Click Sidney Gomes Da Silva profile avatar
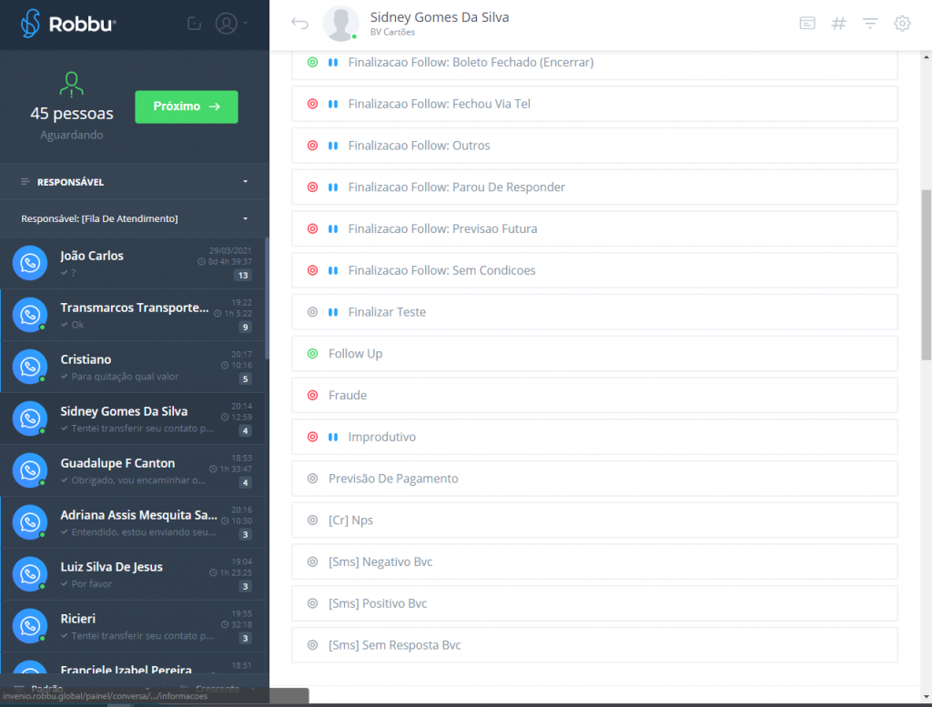 (x=341, y=24)
